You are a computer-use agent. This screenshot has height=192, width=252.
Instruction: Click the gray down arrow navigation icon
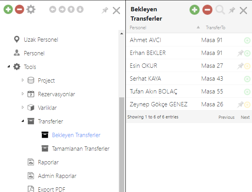[80, 10]
